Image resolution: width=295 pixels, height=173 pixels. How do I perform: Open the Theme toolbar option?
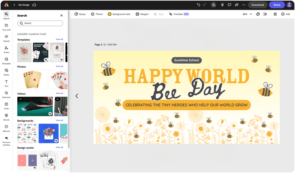tap(96, 14)
